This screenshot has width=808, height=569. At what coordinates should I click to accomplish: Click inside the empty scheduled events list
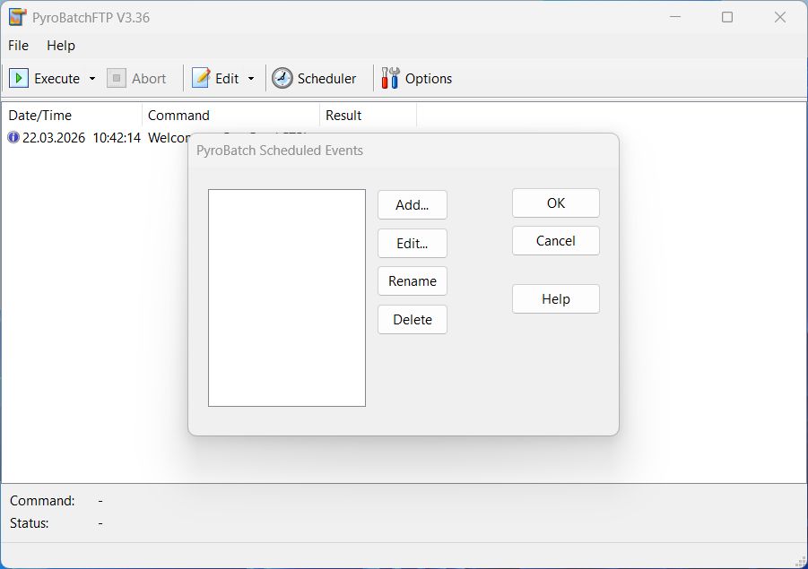point(286,297)
